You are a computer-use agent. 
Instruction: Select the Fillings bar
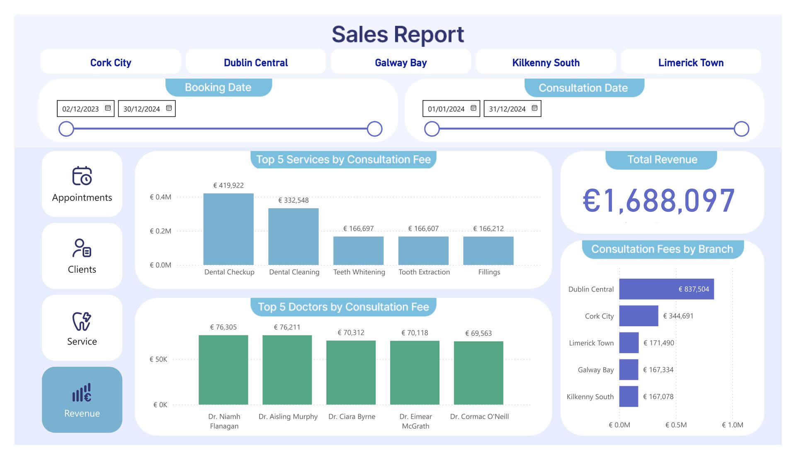488,250
